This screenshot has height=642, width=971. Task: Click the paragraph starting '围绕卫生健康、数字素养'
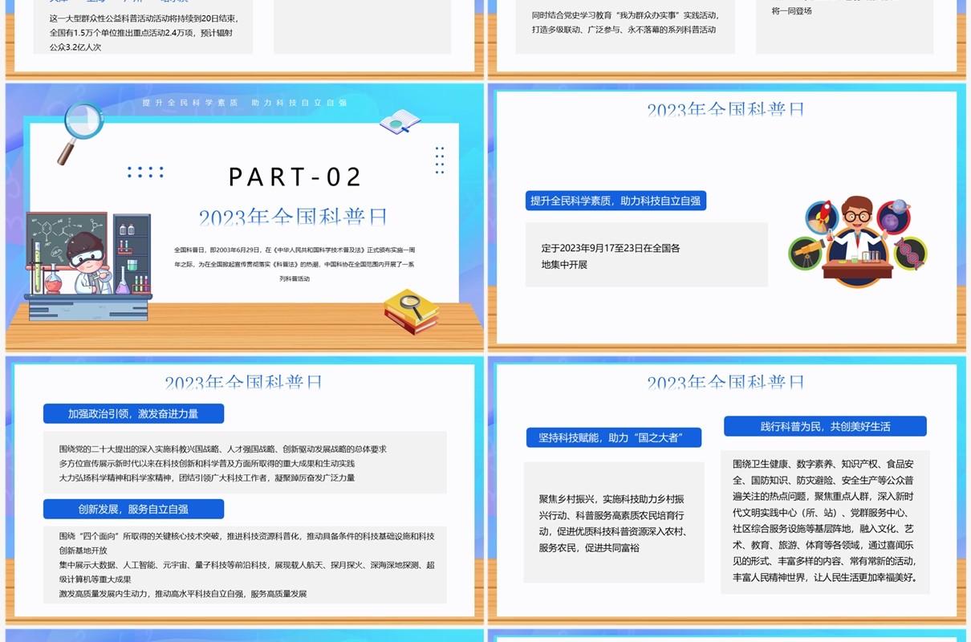click(x=825, y=520)
